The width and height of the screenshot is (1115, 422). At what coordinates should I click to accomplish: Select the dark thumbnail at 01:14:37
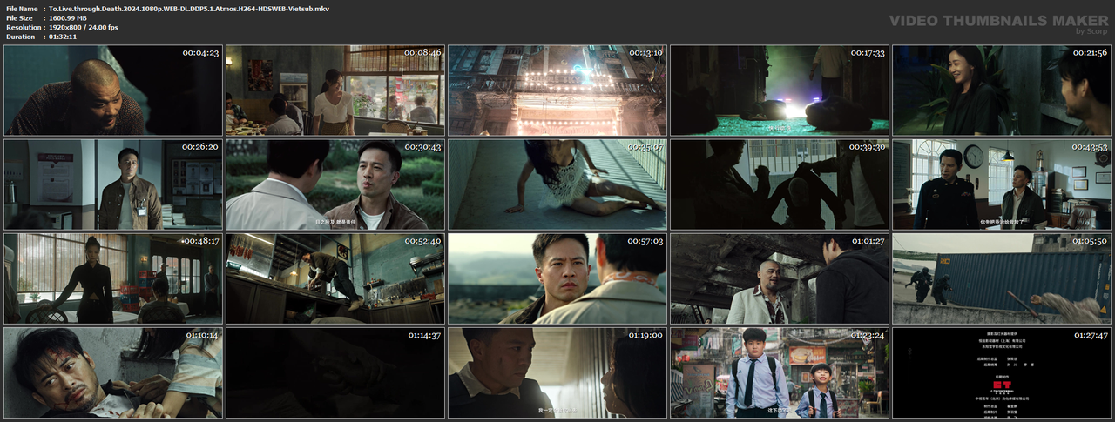(x=335, y=372)
